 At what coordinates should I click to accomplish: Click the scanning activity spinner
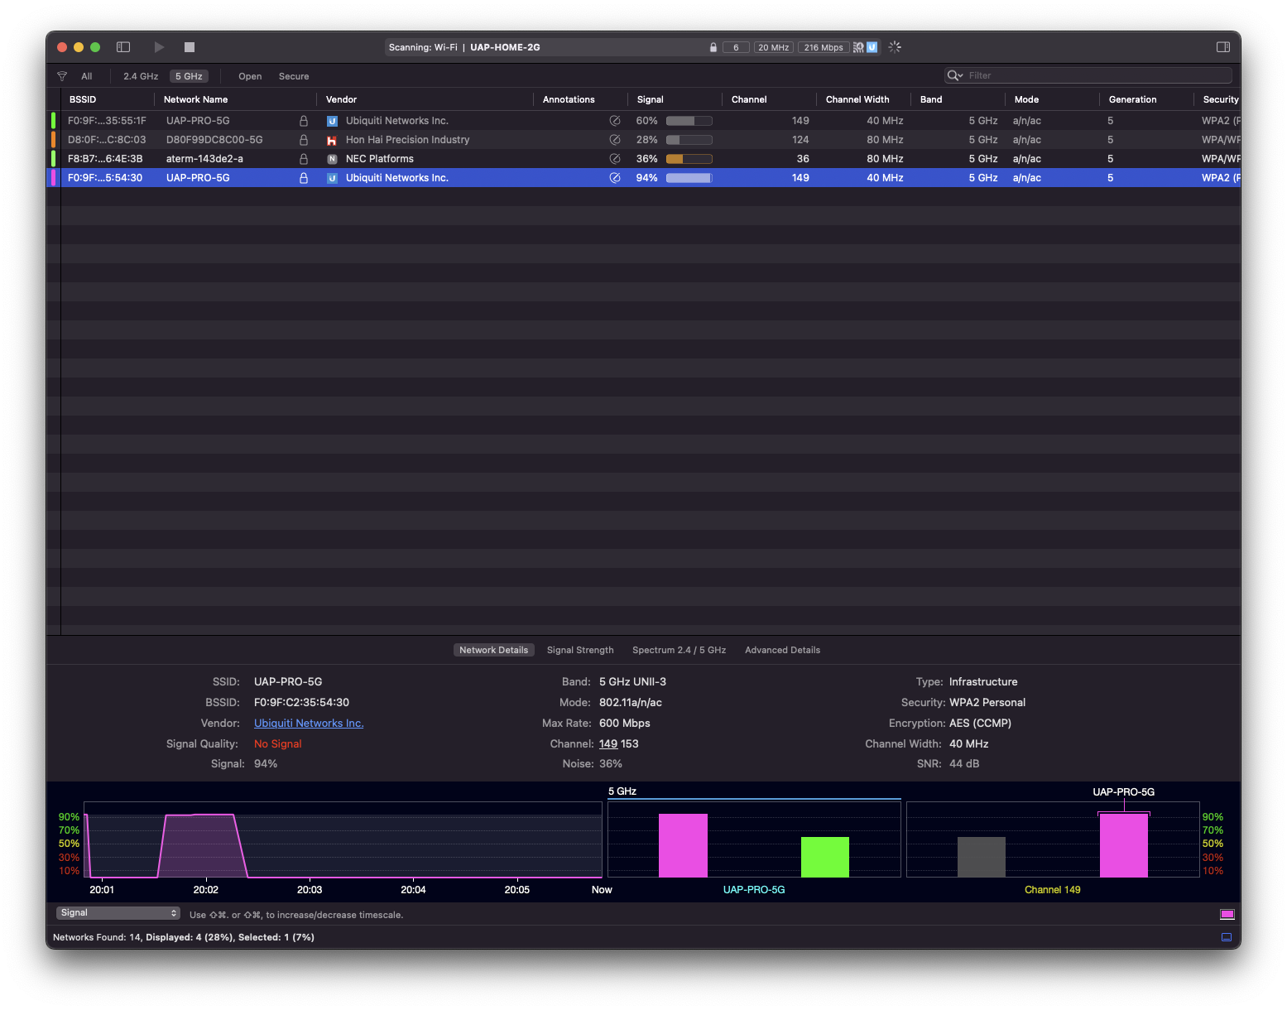tap(895, 47)
